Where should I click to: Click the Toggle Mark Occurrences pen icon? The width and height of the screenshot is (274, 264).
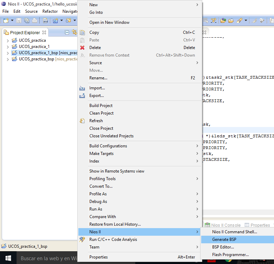click(x=255, y=21)
